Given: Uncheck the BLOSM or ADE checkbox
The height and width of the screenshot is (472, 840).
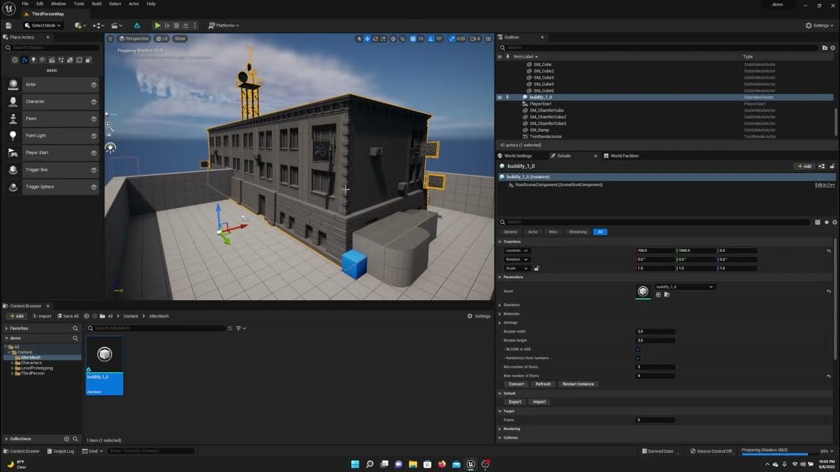Looking at the screenshot, I should [x=637, y=349].
